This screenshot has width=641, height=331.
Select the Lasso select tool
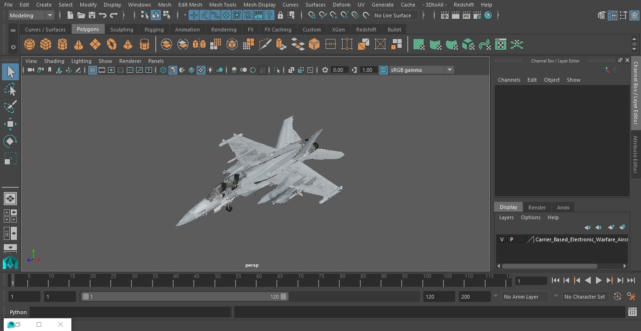point(10,89)
